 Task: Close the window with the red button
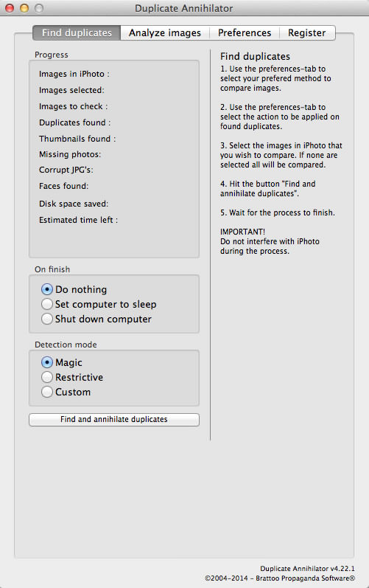10,8
